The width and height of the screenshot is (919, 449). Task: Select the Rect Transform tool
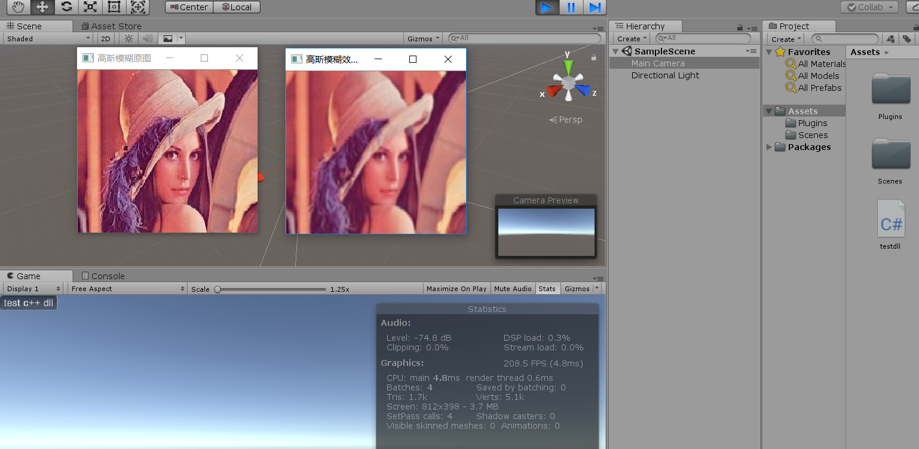[114, 7]
